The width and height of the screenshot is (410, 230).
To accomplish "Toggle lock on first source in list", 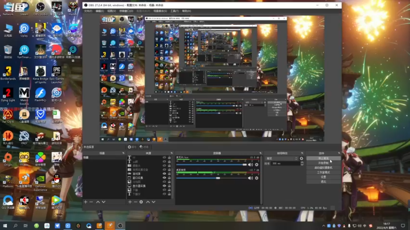I will pyautogui.click(x=170, y=158).
